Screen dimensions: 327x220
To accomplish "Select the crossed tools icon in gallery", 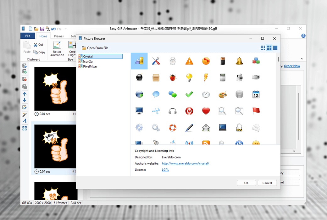I will coord(156,61).
